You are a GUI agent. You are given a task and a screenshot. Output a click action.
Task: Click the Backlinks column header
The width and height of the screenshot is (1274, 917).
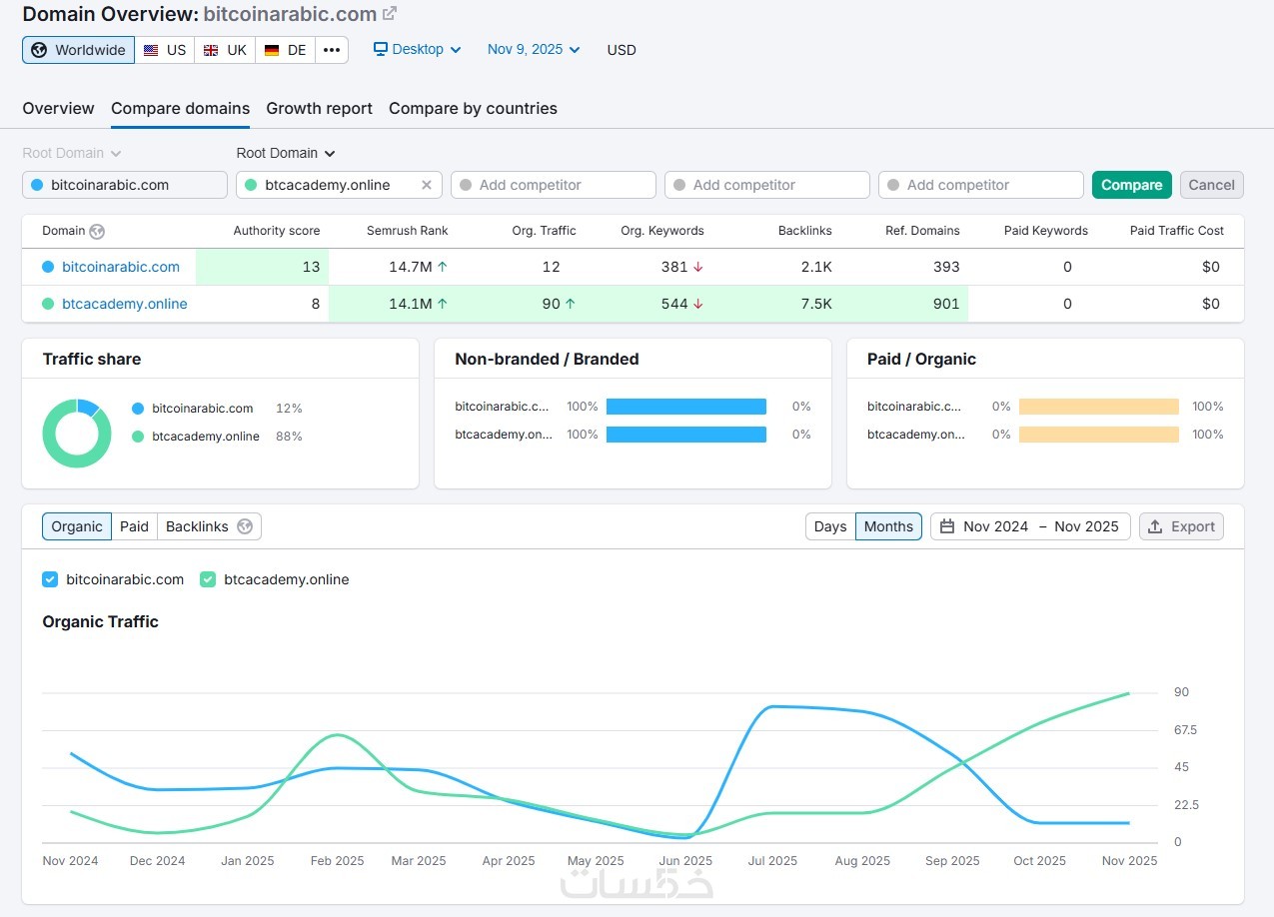pyautogui.click(x=805, y=231)
